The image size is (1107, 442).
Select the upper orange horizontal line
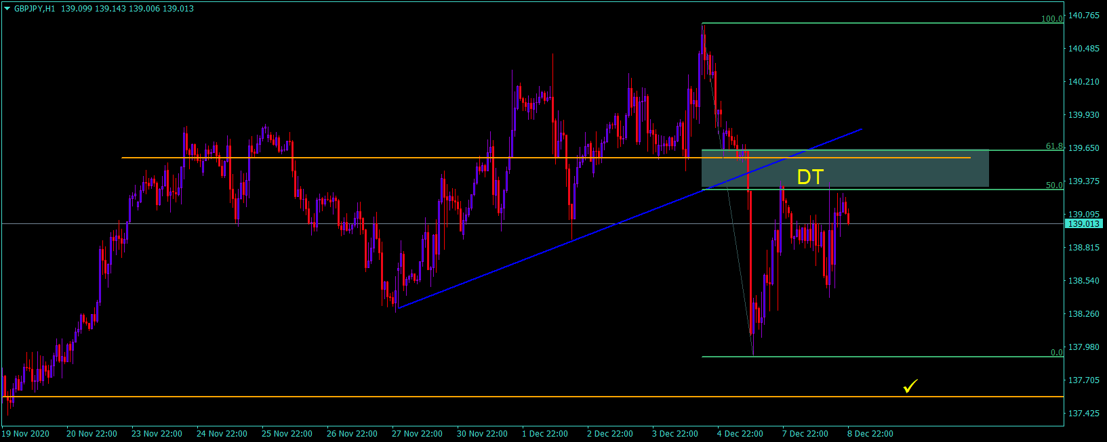pos(546,158)
